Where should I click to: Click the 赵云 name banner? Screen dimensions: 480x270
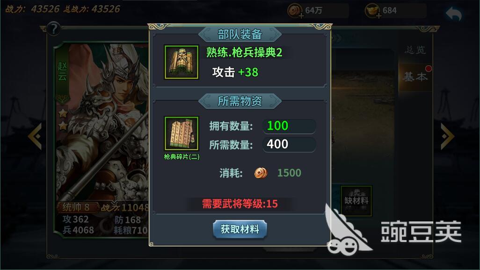pos(62,72)
